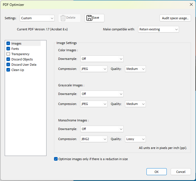Uncheck the Images checkbox
The image size is (196, 181).
(x=8, y=43)
